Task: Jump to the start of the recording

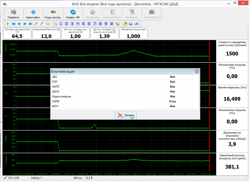Action: 13,24
